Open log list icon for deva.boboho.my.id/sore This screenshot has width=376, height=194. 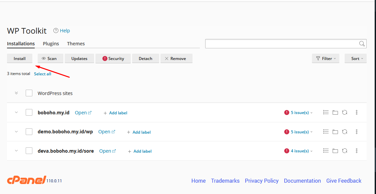tap(326, 151)
